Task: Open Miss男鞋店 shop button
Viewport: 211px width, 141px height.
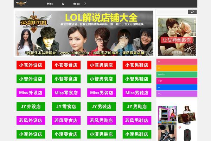Action: click(x=137, y=93)
